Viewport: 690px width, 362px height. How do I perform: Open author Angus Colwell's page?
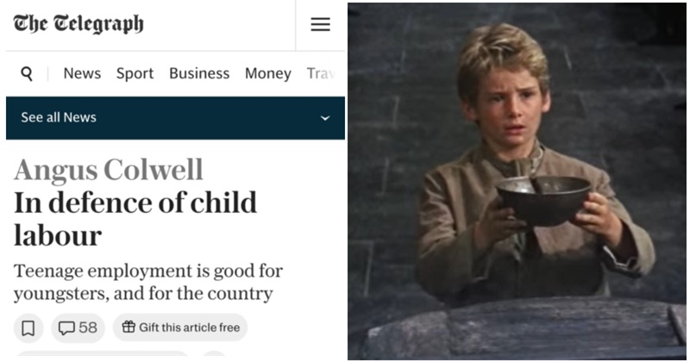pyautogui.click(x=109, y=170)
